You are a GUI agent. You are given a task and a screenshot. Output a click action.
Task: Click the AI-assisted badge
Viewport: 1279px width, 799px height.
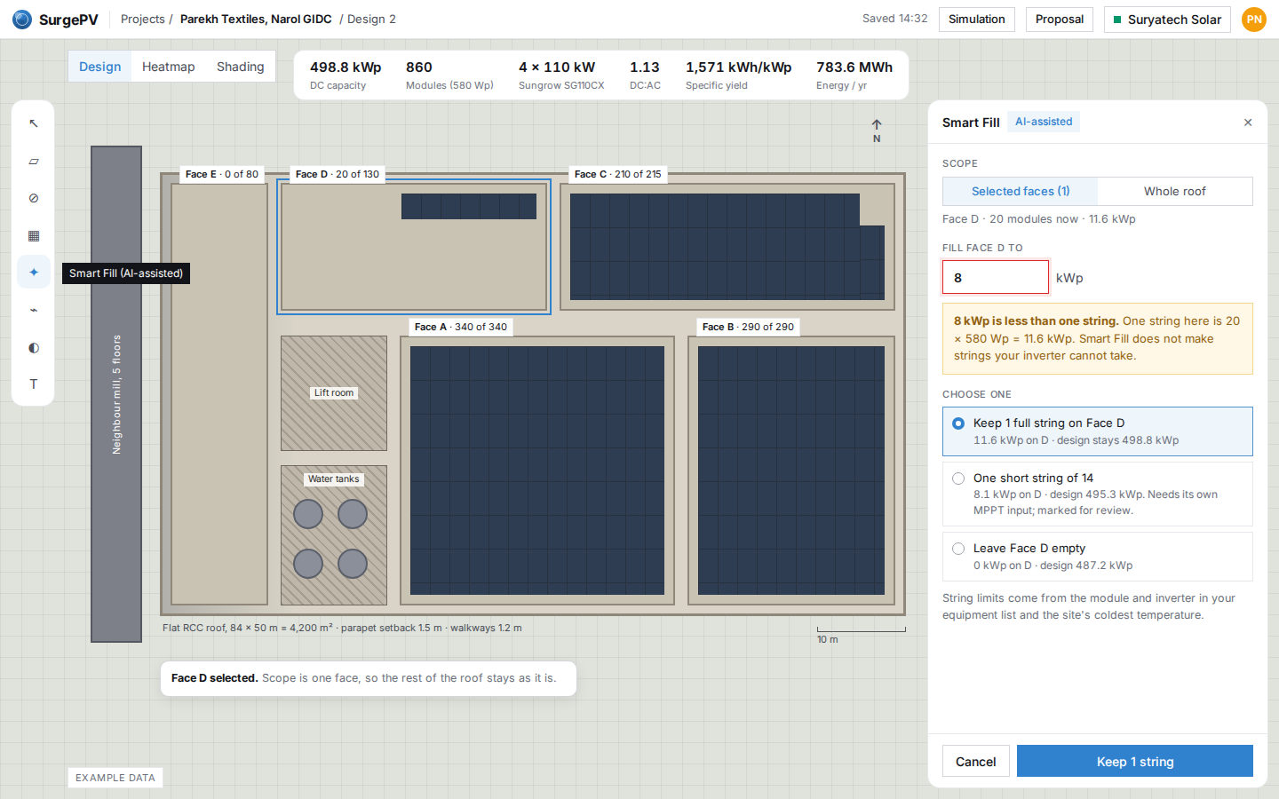pyautogui.click(x=1044, y=123)
